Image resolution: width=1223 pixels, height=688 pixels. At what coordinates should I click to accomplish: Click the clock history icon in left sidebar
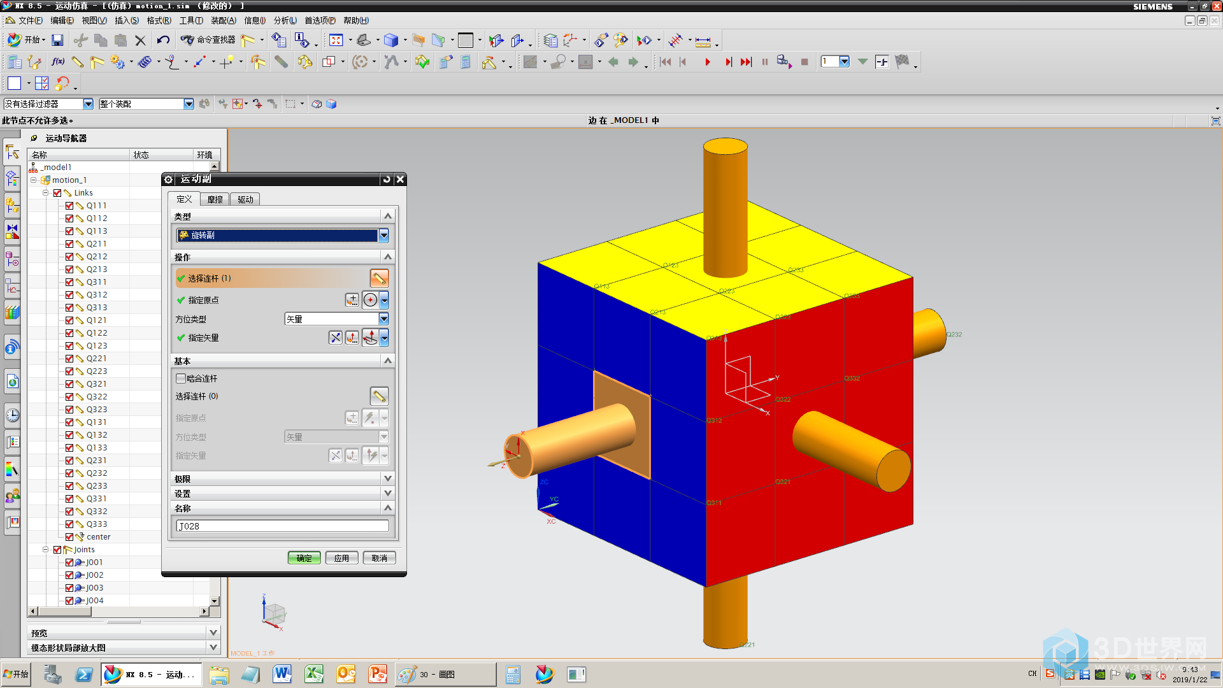click(x=12, y=415)
